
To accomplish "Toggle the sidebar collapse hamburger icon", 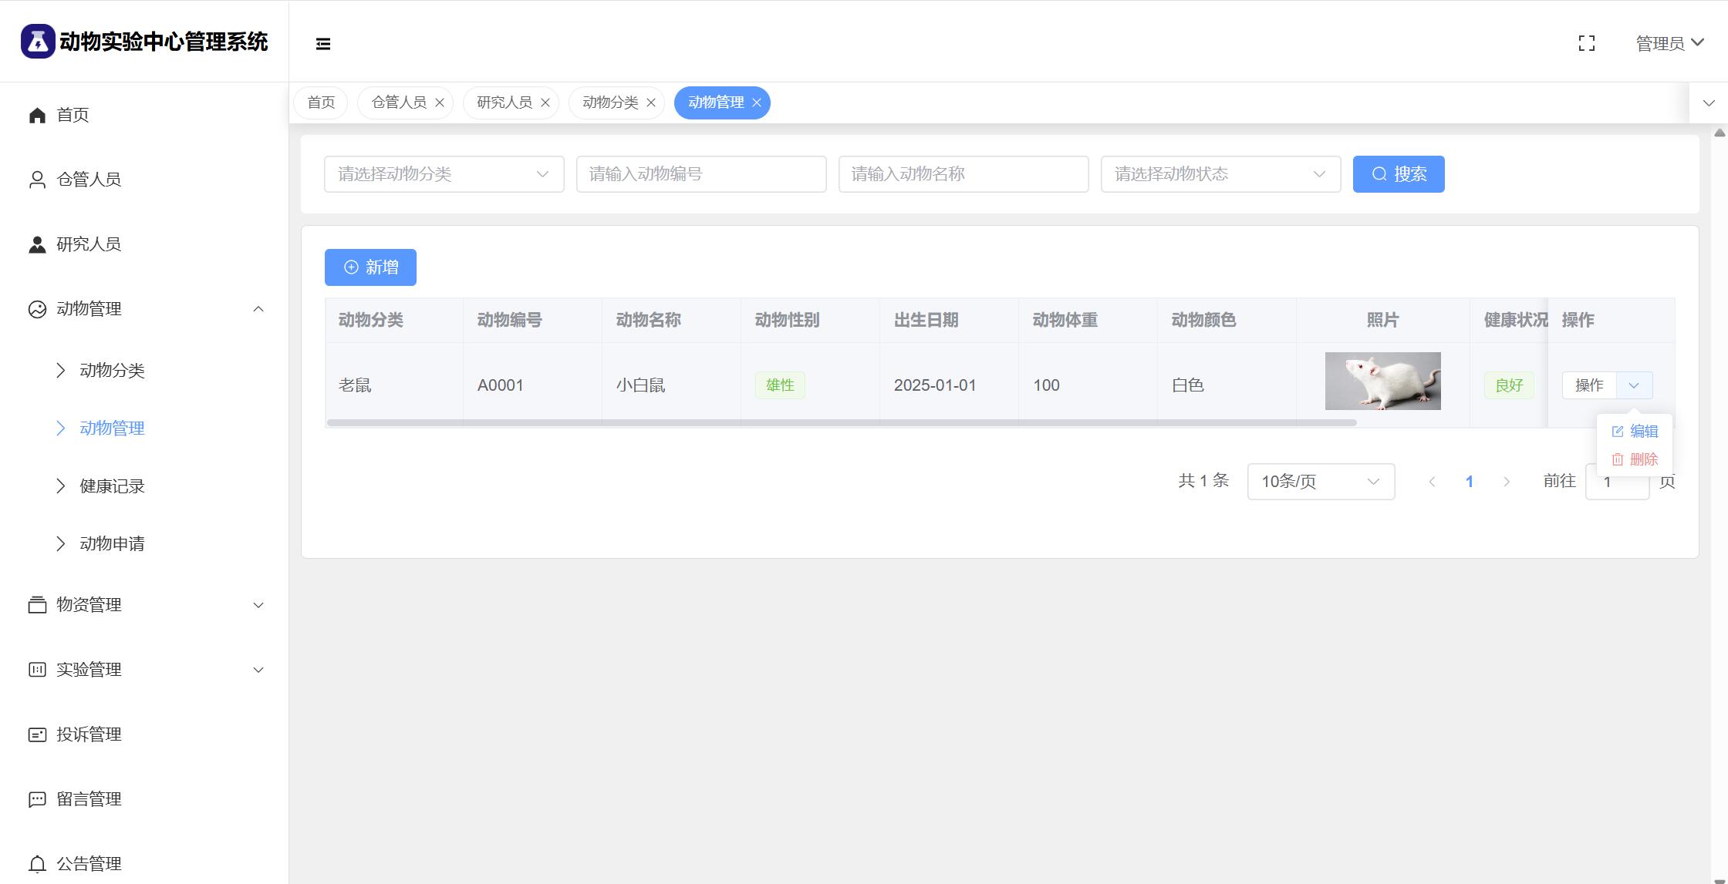I will (x=323, y=44).
